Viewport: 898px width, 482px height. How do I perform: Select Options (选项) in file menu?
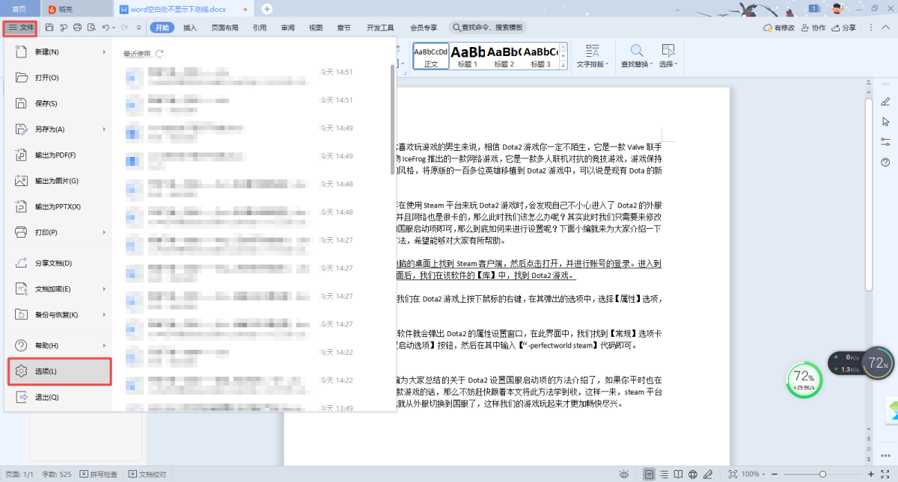point(59,371)
